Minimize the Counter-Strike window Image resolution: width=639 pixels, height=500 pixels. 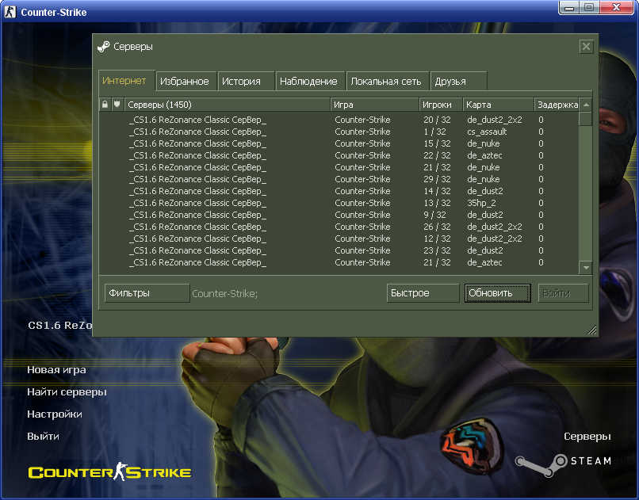569,8
